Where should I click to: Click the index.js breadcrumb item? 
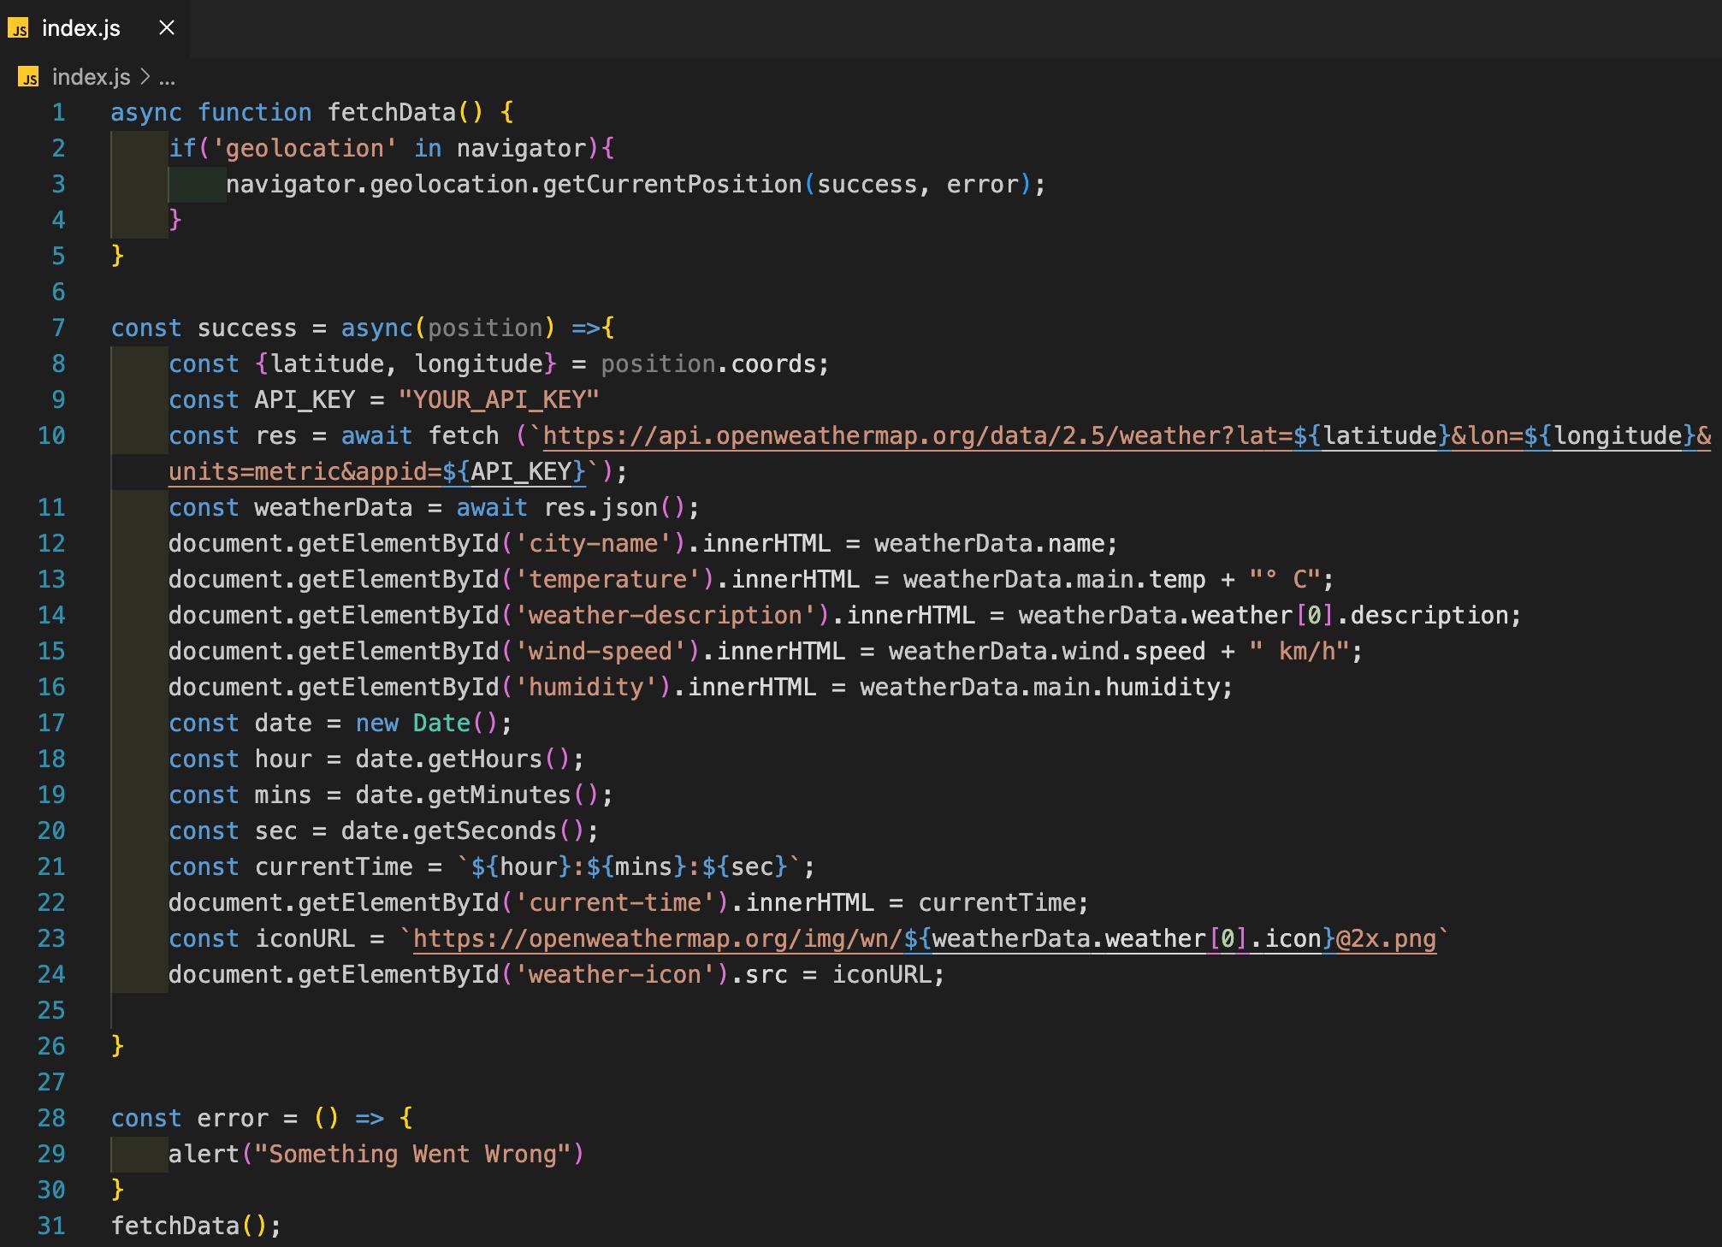(91, 77)
